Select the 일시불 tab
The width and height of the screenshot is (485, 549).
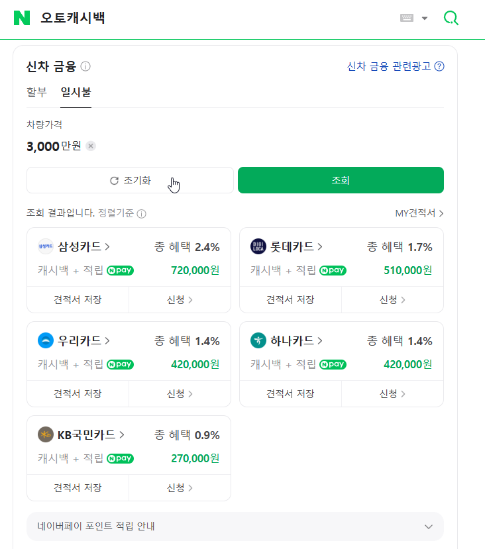[76, 93]
